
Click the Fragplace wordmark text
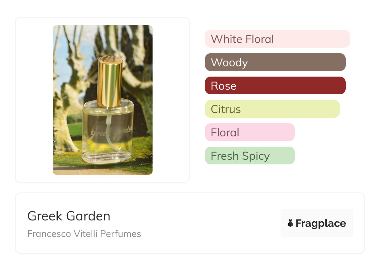[x=321, y=224]
